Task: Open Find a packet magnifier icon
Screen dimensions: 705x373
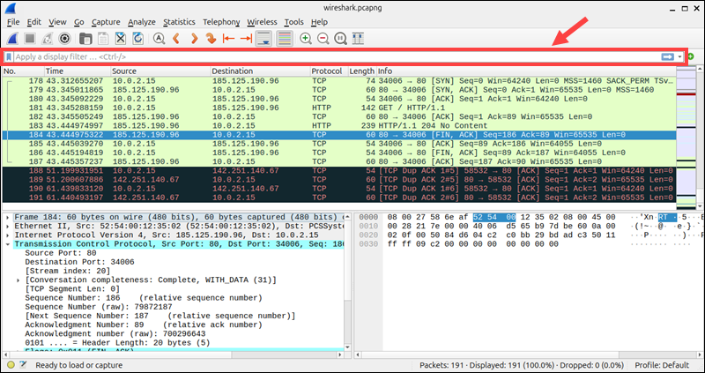Action: point(159,39)
